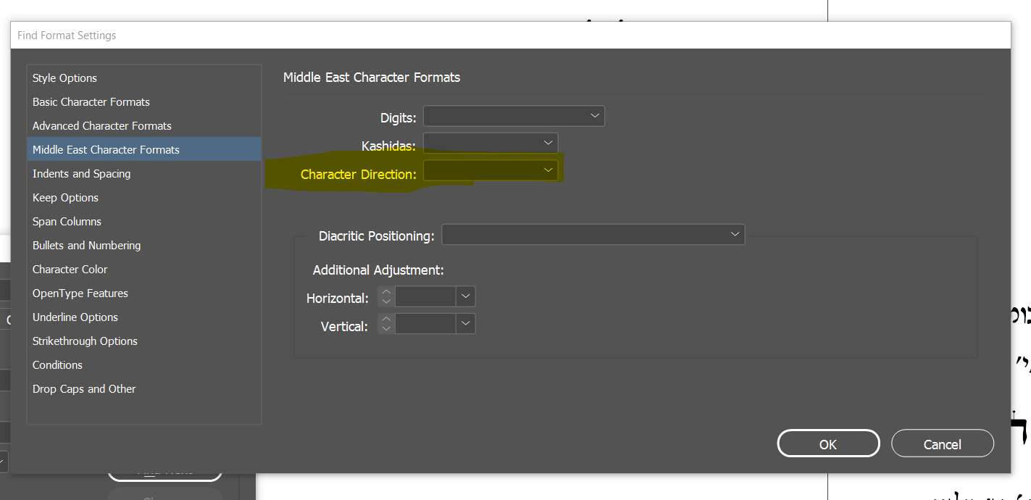1031x500 pixels.
Task: Open Advanced Character Formats category
Action: (x=102, y=126)
